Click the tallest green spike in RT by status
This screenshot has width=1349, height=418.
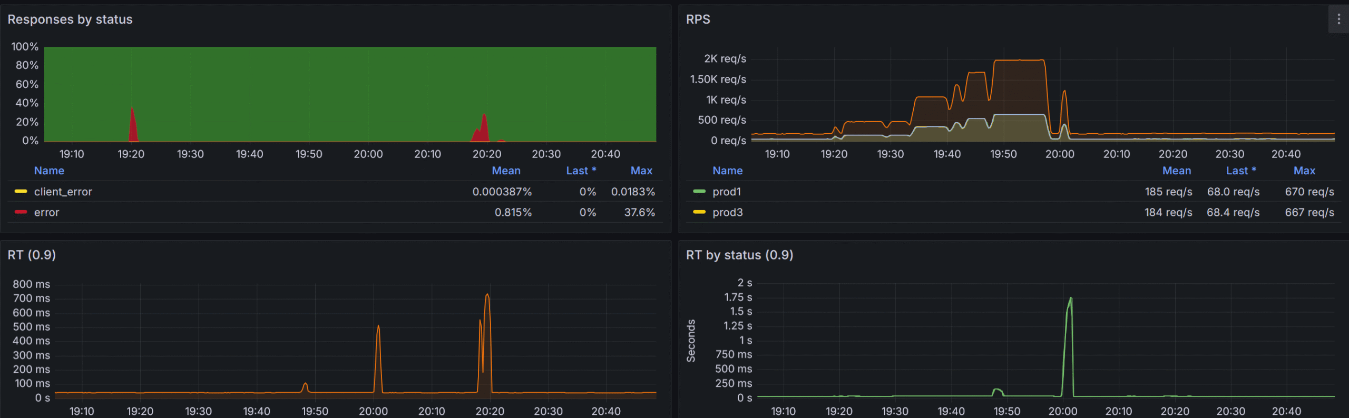(1070, 300)
